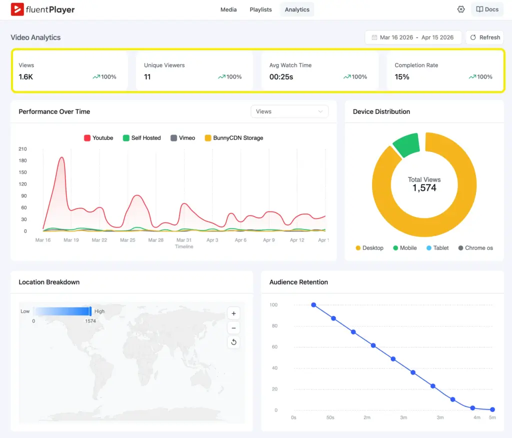This screenshot has height=438, width=512.
Task: Open the Mar 16 - Apr 15 date picker
Action: [413, 37]
